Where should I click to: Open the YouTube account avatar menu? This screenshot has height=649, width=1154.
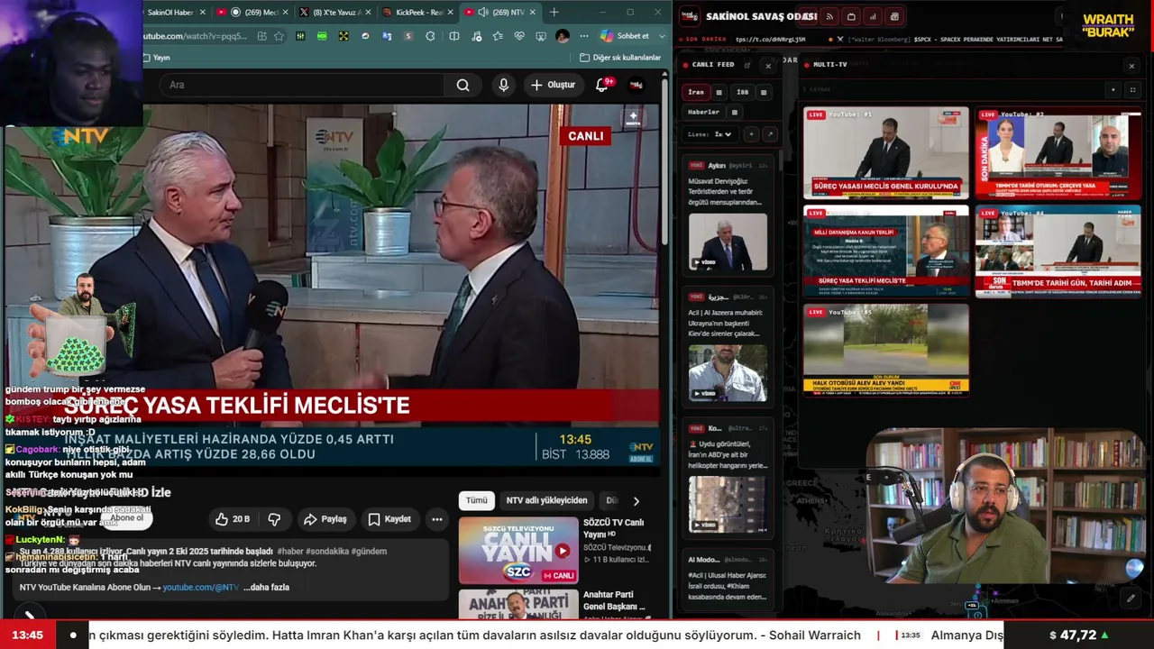(x=637, y=85)
